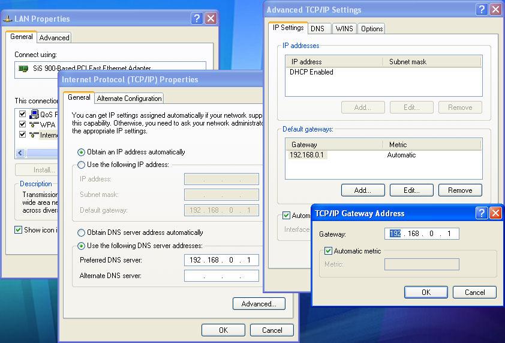Click the LAN Properties title bar icon
The height and width of the screenshot is (343, 505).
(8, 19)
